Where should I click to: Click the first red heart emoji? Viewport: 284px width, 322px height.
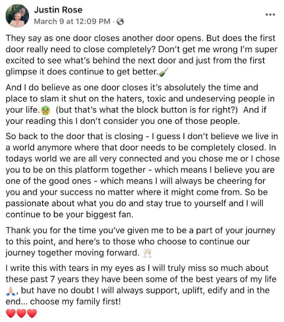(x=11, y=313)
